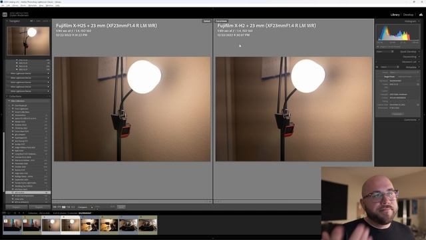
Task: Switch to the Library module
Action: tap(395, 15)
